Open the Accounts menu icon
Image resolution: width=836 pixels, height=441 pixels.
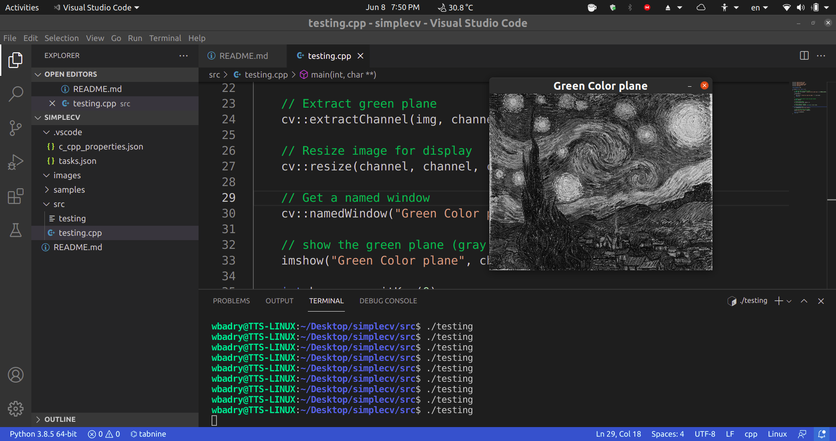pyautogui.click(x=16, y=375)
